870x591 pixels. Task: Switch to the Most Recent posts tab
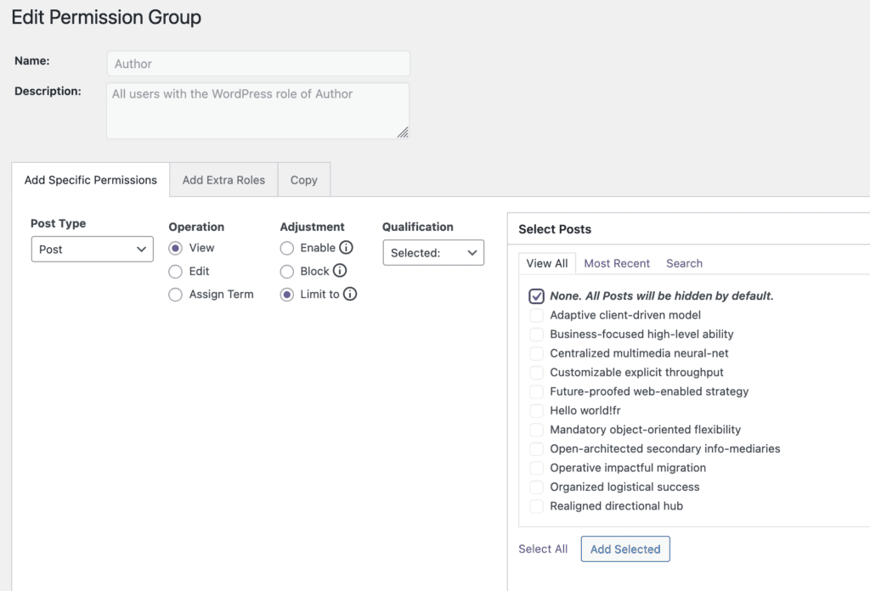[x=617, y=263]
